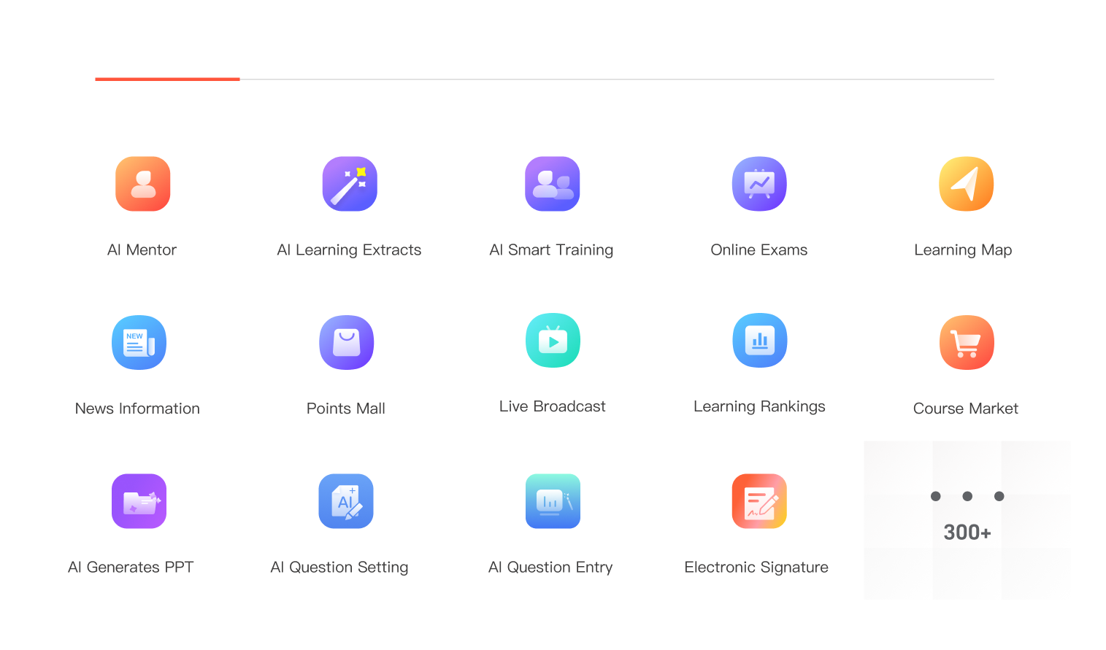The width and height of the screenshot is (1106, 650).
Task: Open the Learning Map paper-plane icon
Action: [x=967, y=184]
